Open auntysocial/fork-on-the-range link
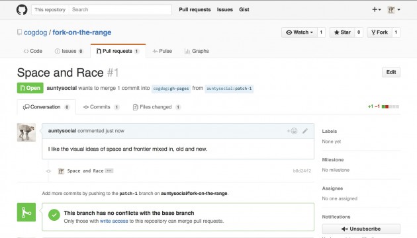Viewport: 417px width, 238px height. pyautogui.click(x=194, y=193)
